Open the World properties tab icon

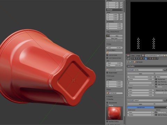[139, 59]
